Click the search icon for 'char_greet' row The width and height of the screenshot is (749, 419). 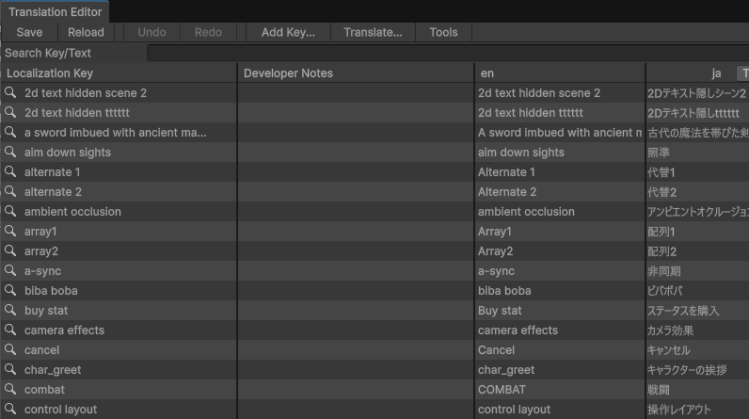[x=11, y=370]
